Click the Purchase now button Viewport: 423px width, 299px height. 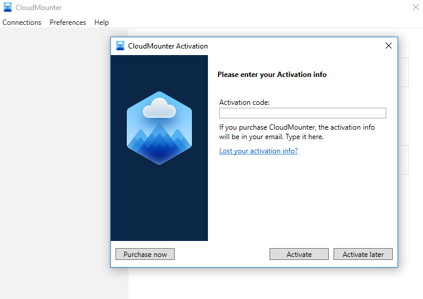[x=145, y=254]
